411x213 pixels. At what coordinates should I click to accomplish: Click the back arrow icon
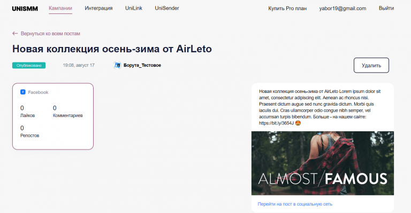[x=15, y=34]
